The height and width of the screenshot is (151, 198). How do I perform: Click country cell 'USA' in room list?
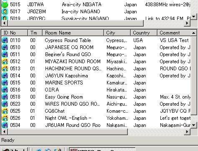pyautogui.click(x=138, y=40)
